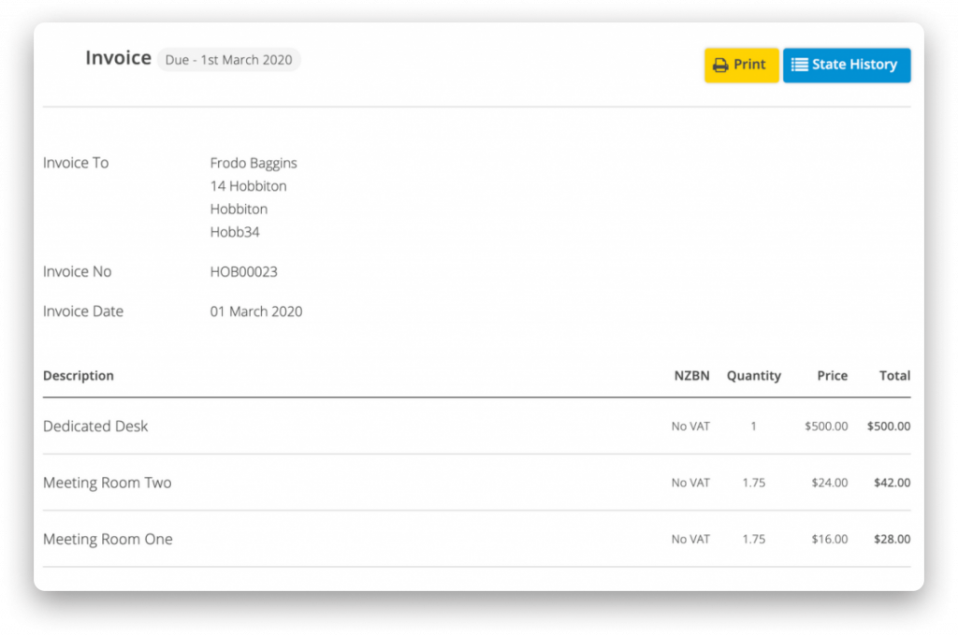Click the yellow Print button
This screenshot has height=636, width=958.
(741, 65)
